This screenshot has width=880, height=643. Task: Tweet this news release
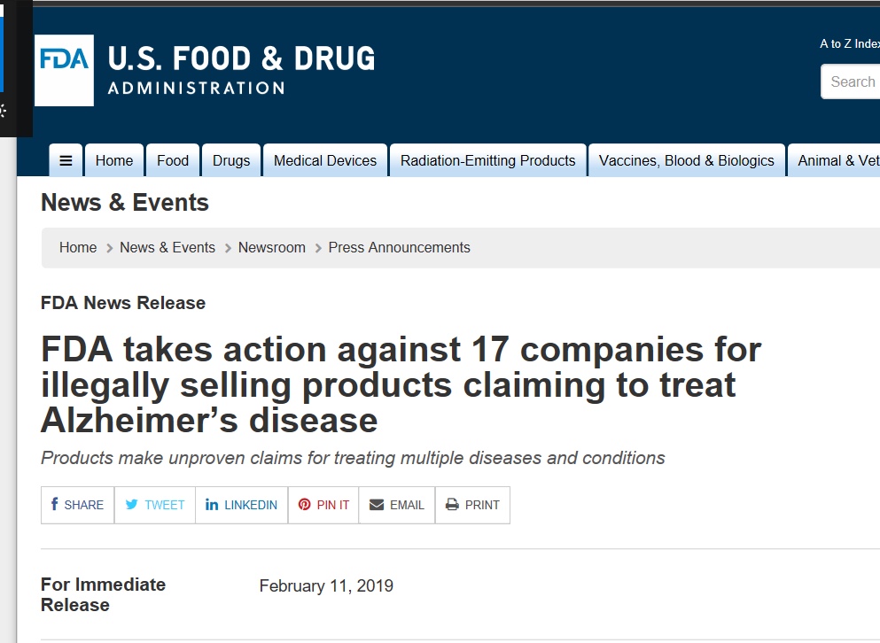(x=155, y=505)
